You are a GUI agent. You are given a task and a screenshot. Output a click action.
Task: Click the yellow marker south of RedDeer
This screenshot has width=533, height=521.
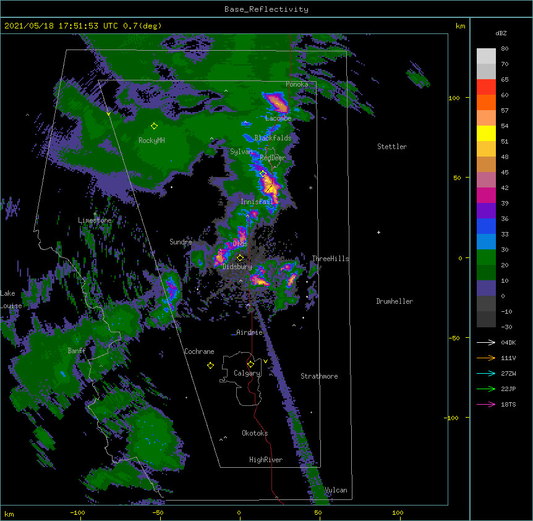point(263,174)
